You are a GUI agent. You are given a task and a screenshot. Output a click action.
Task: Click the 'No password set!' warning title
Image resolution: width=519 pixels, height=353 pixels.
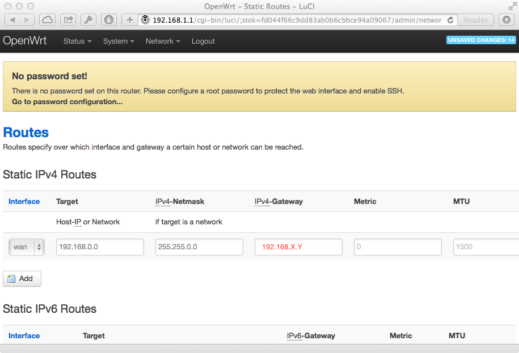[x=50, y=76]
